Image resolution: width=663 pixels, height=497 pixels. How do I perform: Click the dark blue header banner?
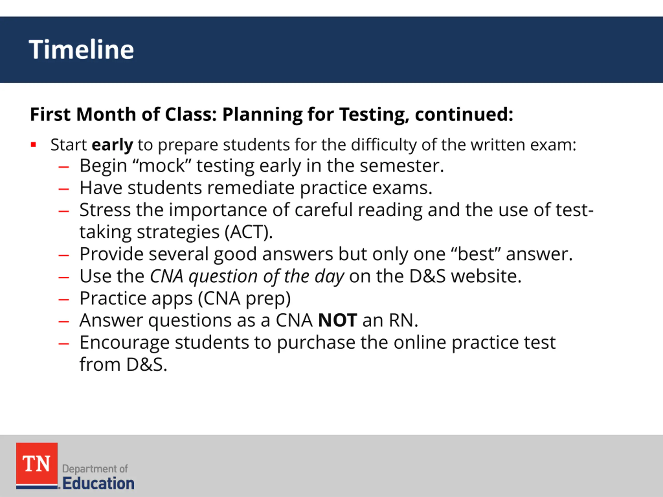pos(331,50)
